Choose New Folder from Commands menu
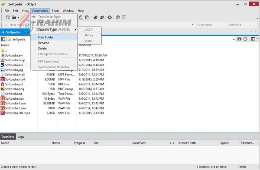Viewport: 260px width, 170px height. [54, 37]
